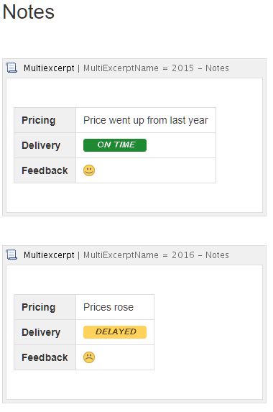Click the Multiexcerpt label of 2016 macro
This screenshot has width=273, height=412.
[49, 255]
